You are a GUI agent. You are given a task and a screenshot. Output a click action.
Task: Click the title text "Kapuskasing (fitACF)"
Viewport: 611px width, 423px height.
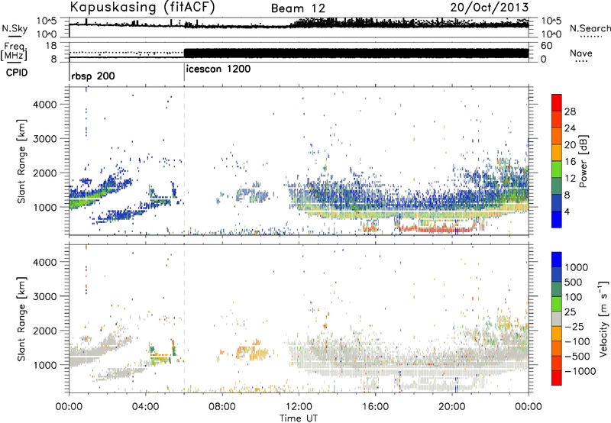click(x=142, y=8)
